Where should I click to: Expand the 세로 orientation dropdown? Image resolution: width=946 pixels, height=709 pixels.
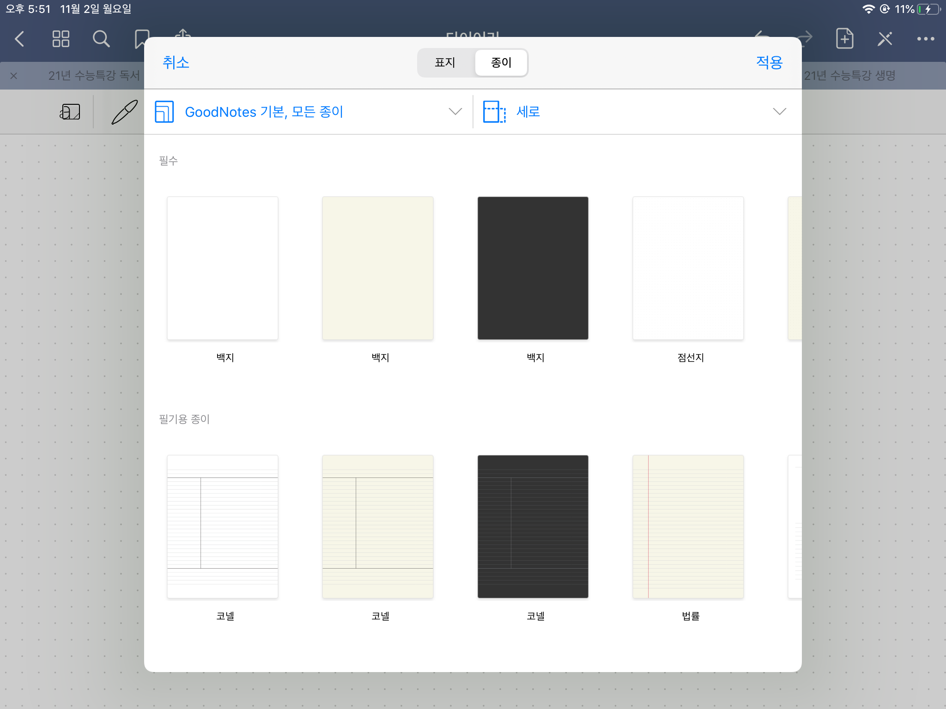[528, 112]
